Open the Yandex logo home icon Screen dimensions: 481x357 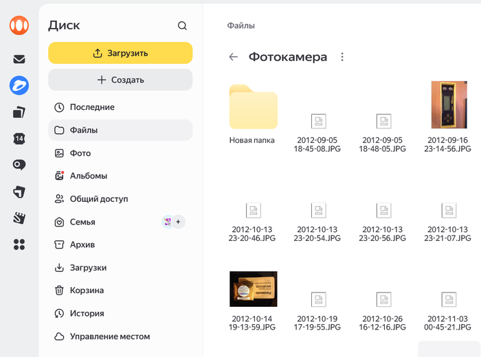point(19,25)
